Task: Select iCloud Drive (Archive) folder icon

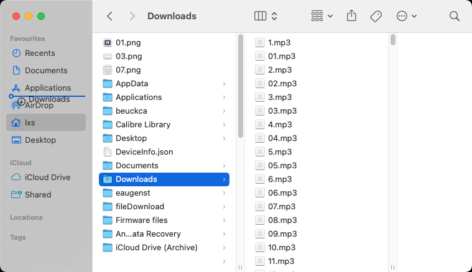Action: [x=108, y=248]
